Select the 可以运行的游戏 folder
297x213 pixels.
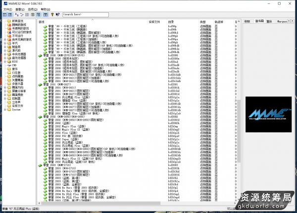pos(22,32)
